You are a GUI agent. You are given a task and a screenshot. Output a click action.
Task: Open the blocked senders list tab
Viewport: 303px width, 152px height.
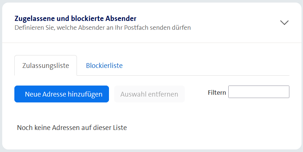click(x=104, y=66)
